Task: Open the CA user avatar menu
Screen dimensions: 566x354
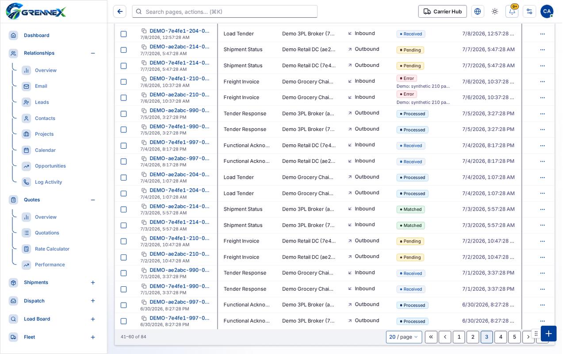Action: tap(547, 12)
